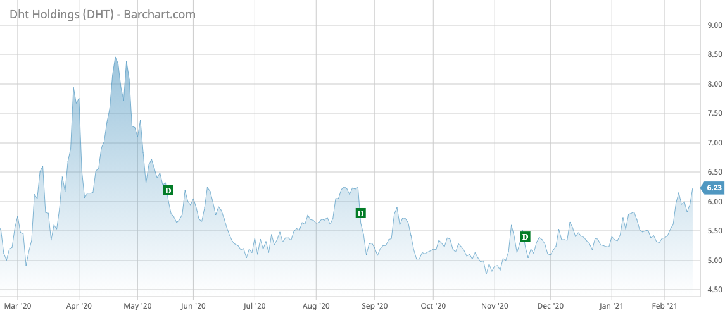Click the 7.00 price axis label
Viewport: 725px width, 313px height.
pos(714,143)
